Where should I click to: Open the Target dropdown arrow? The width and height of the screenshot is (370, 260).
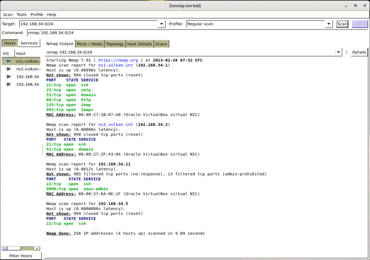point(161,24)
